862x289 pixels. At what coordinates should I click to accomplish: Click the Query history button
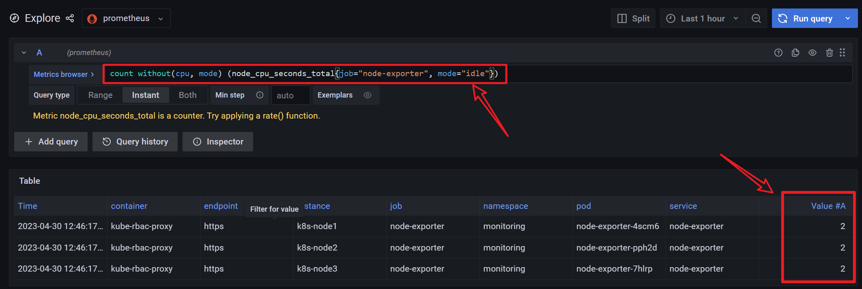click(135, 142)
